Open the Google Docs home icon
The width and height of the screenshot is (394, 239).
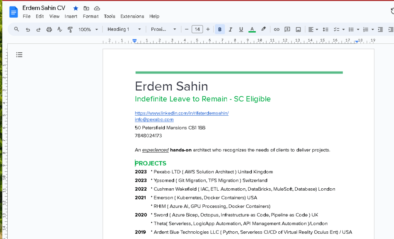point(13,12)
